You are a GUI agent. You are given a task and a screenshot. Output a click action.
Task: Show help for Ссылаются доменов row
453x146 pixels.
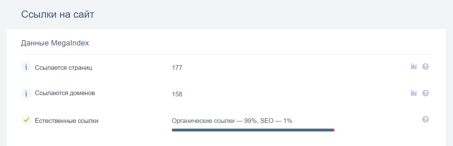(425, 93)
